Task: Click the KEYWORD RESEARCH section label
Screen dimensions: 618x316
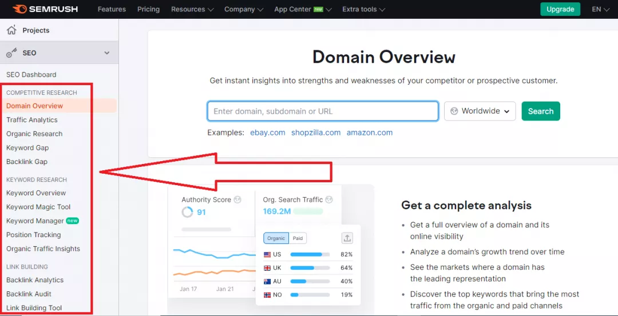Action: pos(37,180)
